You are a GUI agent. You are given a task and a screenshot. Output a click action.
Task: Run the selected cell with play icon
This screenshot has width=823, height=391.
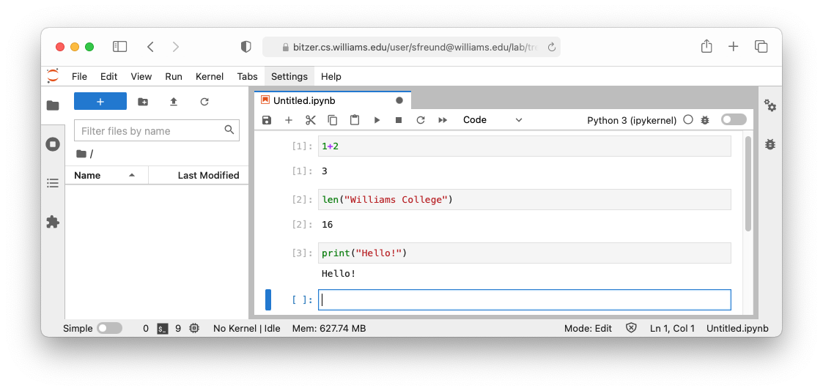click(377, 120)
